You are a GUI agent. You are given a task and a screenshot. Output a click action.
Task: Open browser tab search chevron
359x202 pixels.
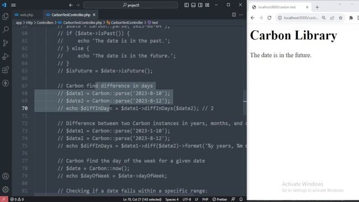tap(340, 4)
